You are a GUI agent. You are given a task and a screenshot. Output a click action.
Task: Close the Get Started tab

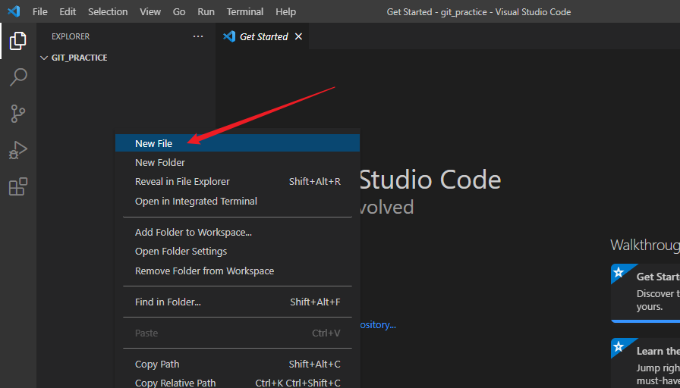click(298, 37)
